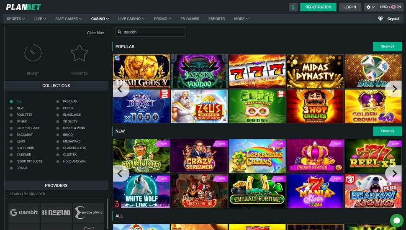Image resolution: width=406 pixels, height=230 pixels.
Task: Click the search magnifier icon
Action: (119, 32)
